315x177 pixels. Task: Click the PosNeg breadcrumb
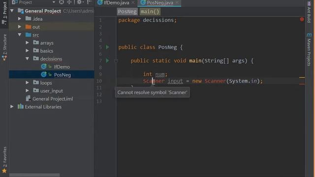pos(127,12)
